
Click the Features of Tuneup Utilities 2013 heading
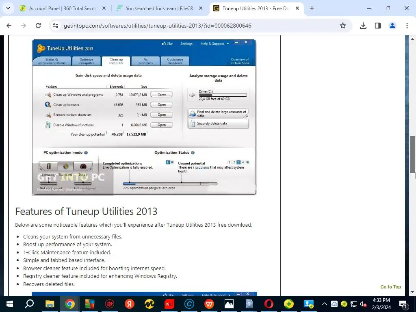[86, 211]
